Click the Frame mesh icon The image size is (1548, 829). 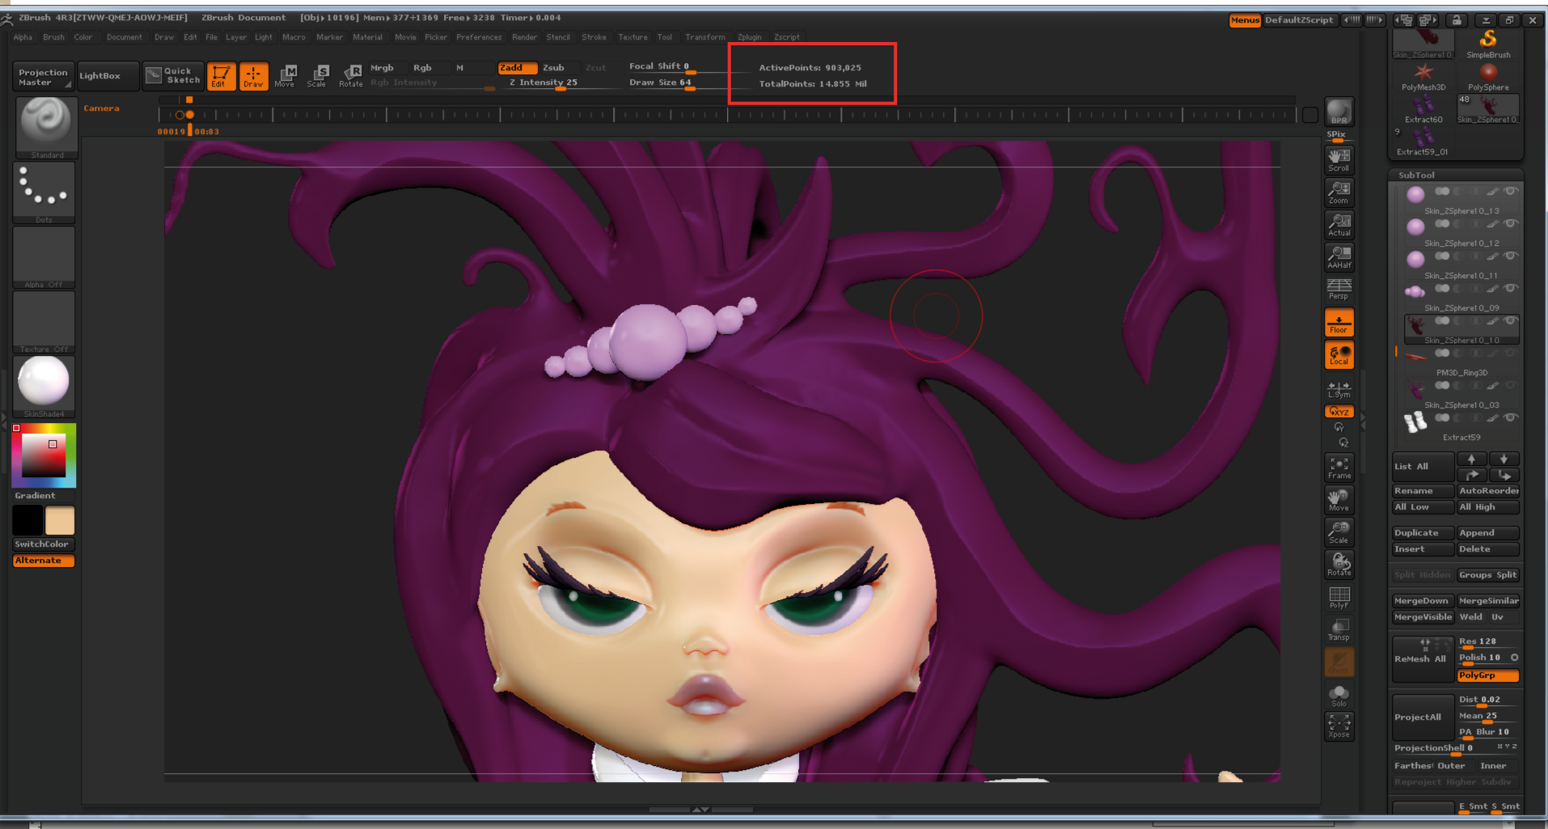(1339, 467)
